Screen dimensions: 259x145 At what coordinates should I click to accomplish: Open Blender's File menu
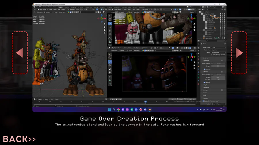[x=37, y=7]
